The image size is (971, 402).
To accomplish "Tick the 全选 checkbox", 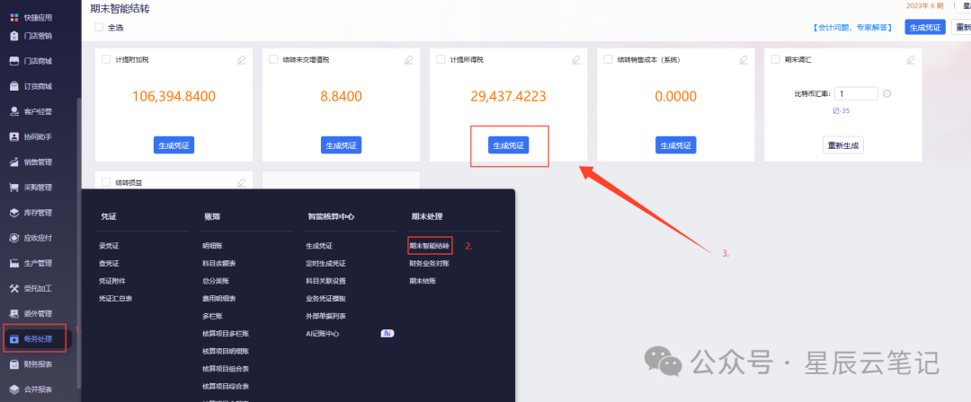I will (x=99, y=27).
